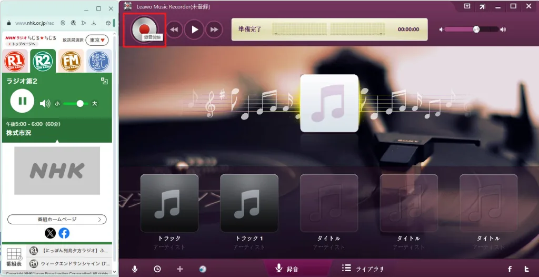Click 小 to lower NHK volume
Image resolution: width=539 pixels, height=277 pixels.
57,104
